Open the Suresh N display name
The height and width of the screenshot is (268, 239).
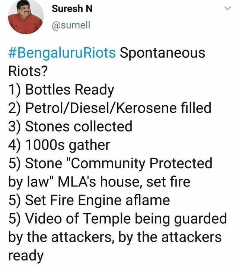pos(72,9)
